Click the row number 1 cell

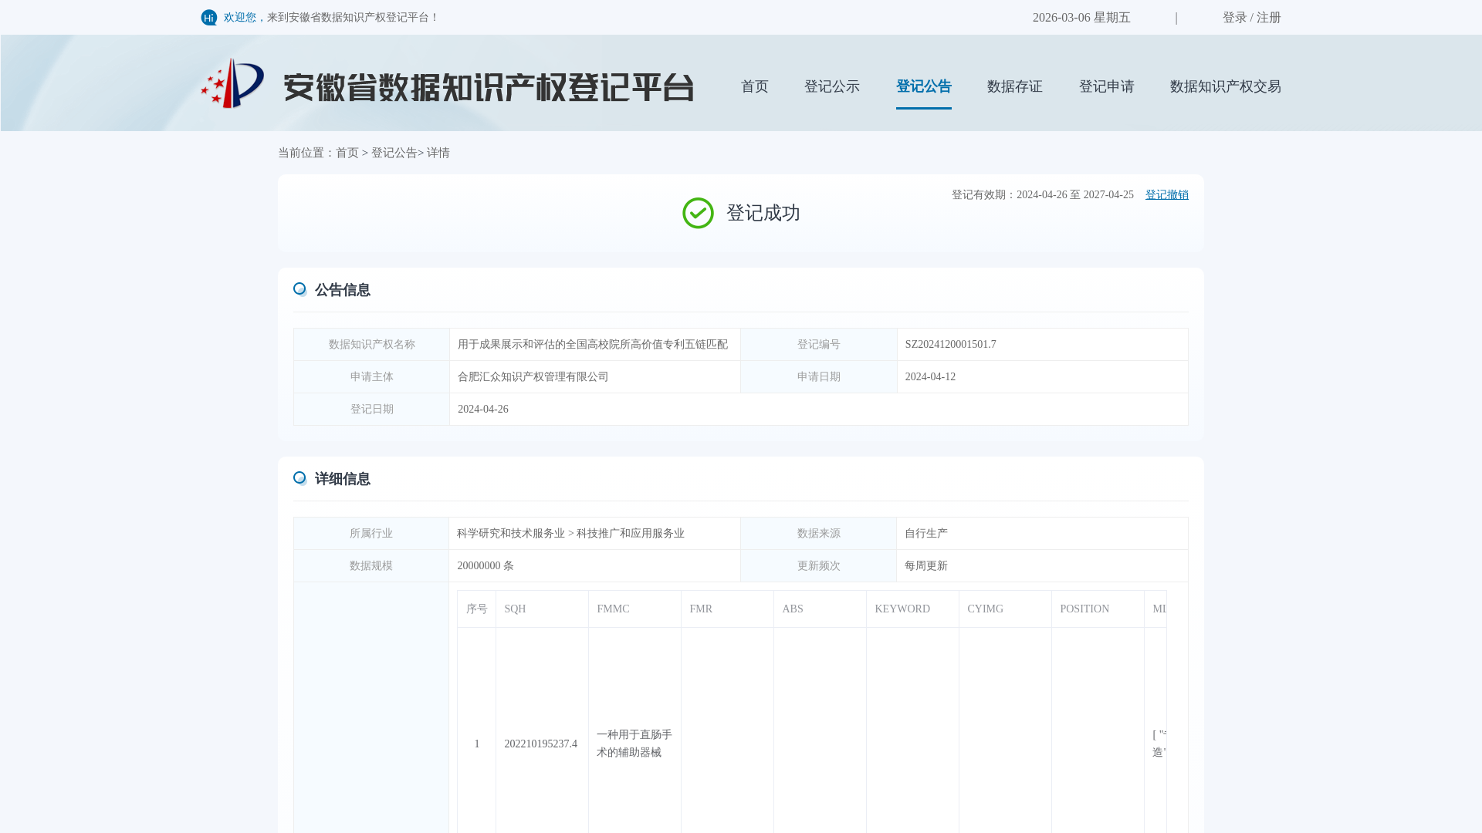[x=476, y=730]
